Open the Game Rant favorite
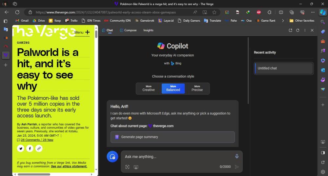Image resolution: width=328 pixels, height=176 pixels. click(x=266, y=21)
